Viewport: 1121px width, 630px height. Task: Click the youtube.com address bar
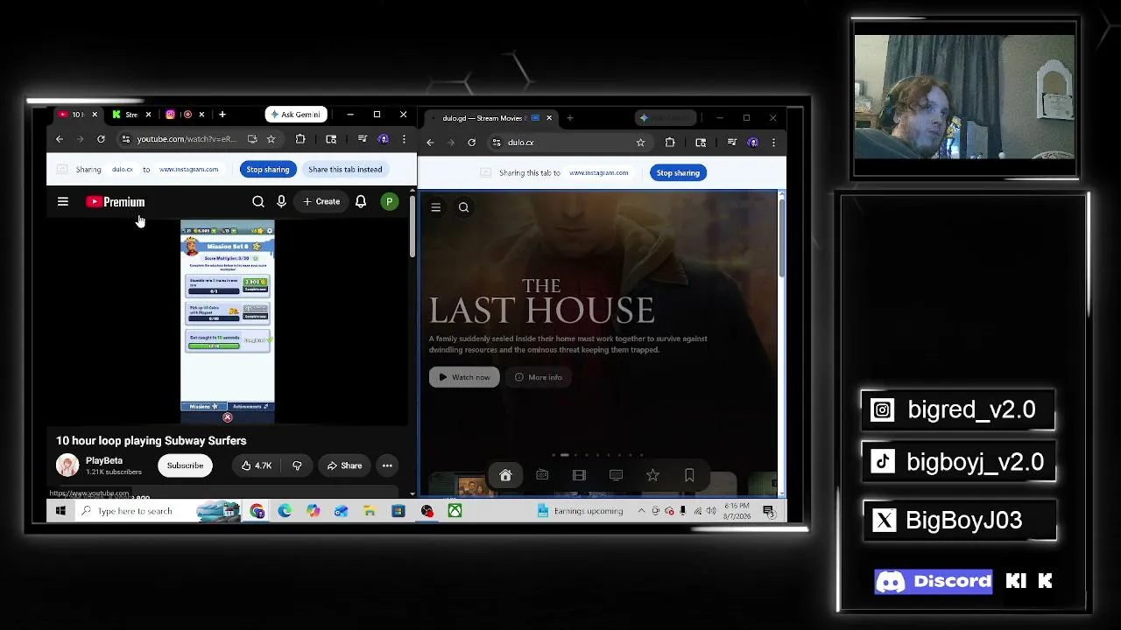tap(187, 139)
